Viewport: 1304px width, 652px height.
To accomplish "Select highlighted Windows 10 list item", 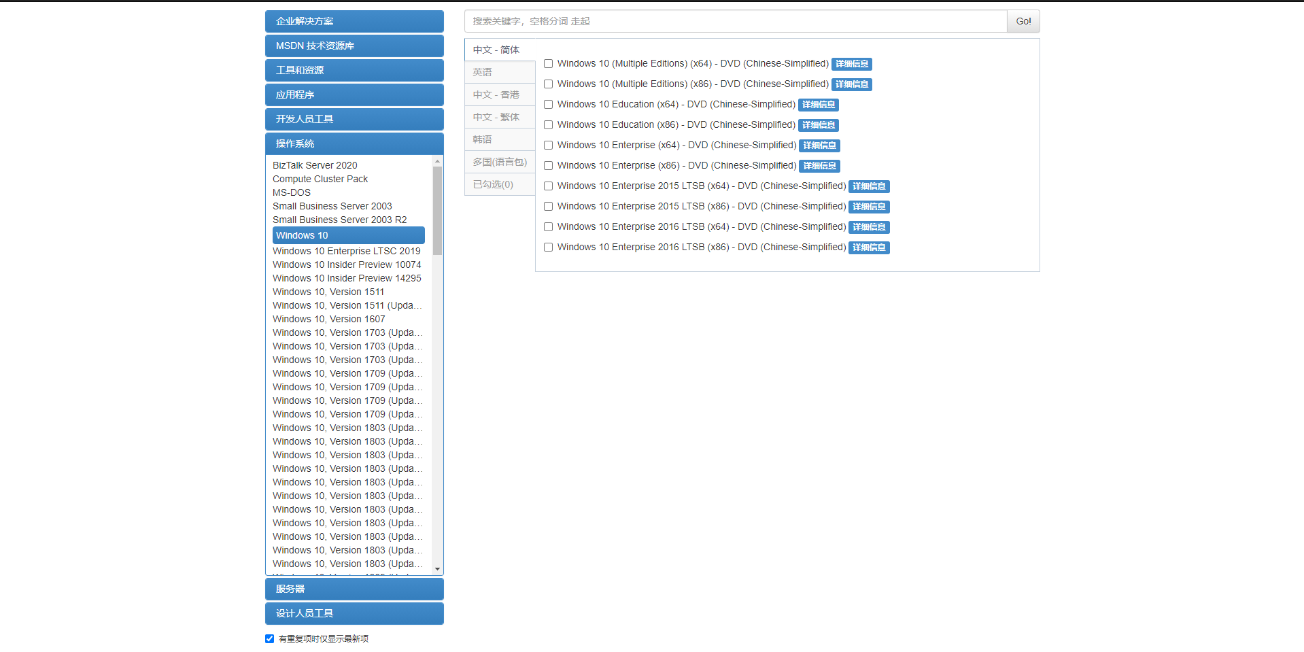I will [x=349, y=235].
